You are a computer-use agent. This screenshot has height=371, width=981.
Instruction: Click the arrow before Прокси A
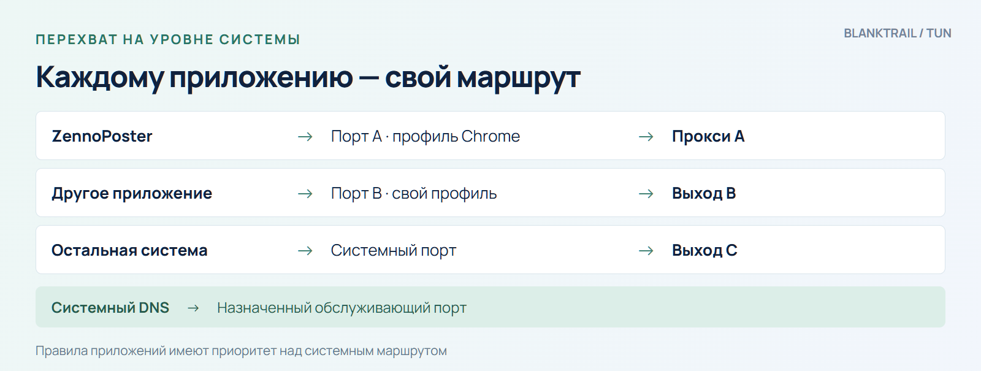click(646, 137)
